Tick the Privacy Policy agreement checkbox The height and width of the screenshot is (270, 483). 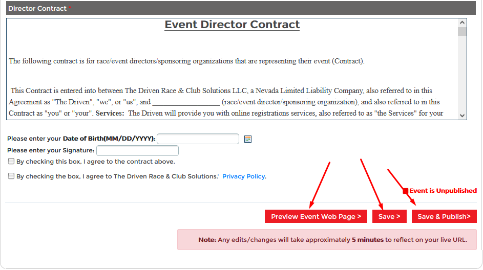coord(11,176)
